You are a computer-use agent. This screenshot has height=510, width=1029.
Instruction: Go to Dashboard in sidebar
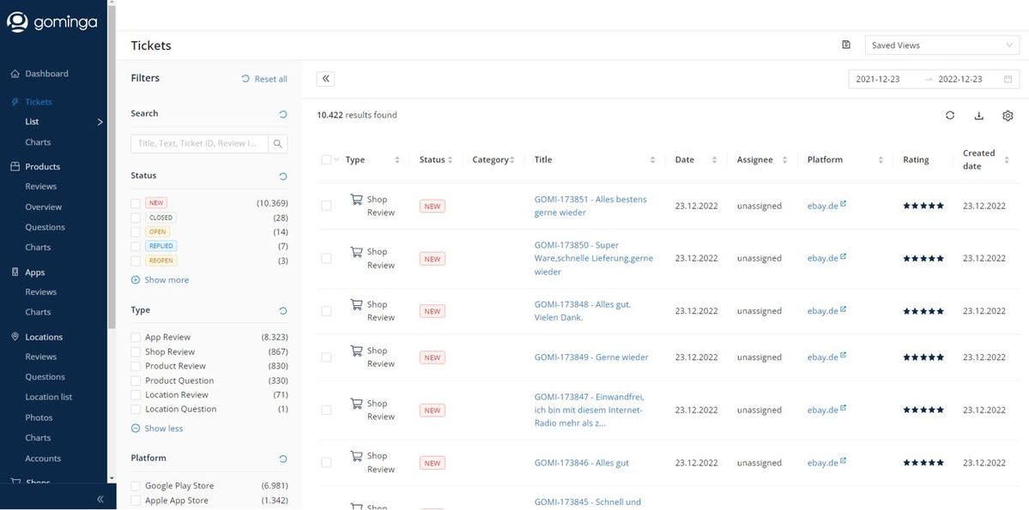point(46,74)
